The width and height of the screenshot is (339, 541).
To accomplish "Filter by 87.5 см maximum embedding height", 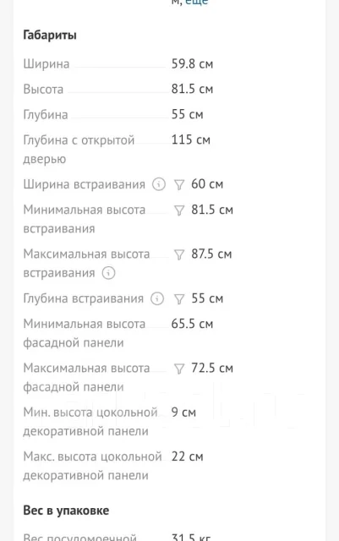I will [x=179, y=254].
